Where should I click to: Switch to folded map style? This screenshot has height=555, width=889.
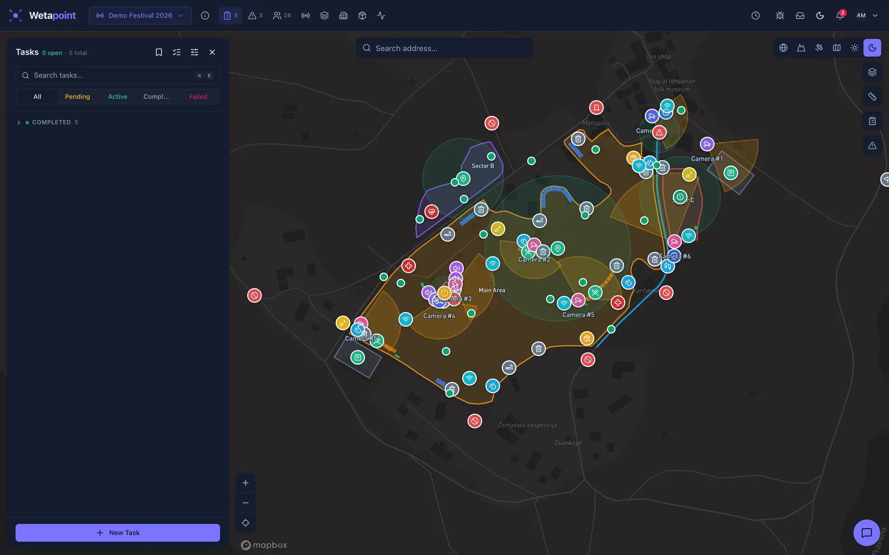point(837,48)
